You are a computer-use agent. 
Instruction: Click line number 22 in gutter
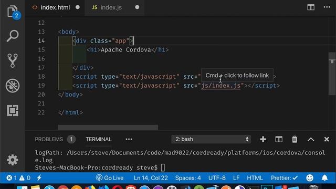pos(41,112)
